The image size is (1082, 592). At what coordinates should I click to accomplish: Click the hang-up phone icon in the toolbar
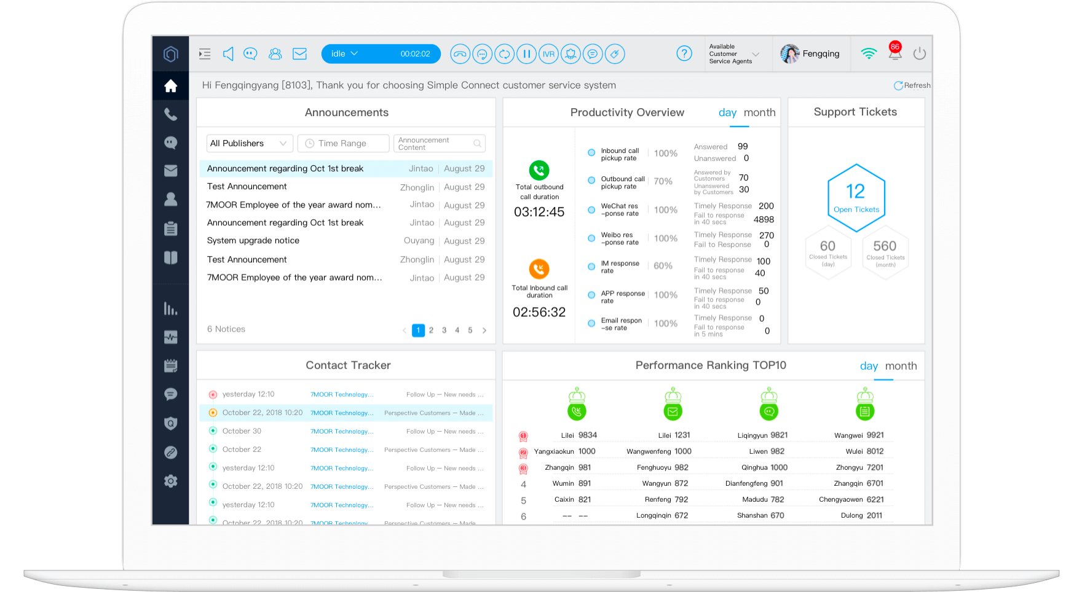[460, 53]
